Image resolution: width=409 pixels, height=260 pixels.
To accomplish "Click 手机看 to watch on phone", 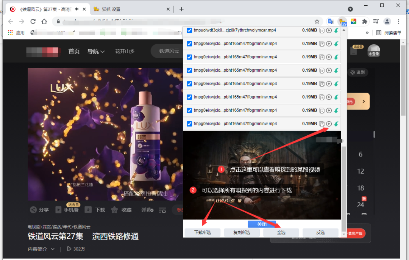I will (67, 210).
